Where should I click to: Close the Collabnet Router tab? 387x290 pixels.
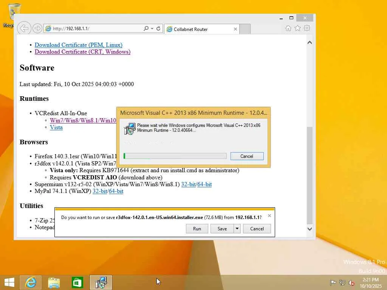(235, 29)
